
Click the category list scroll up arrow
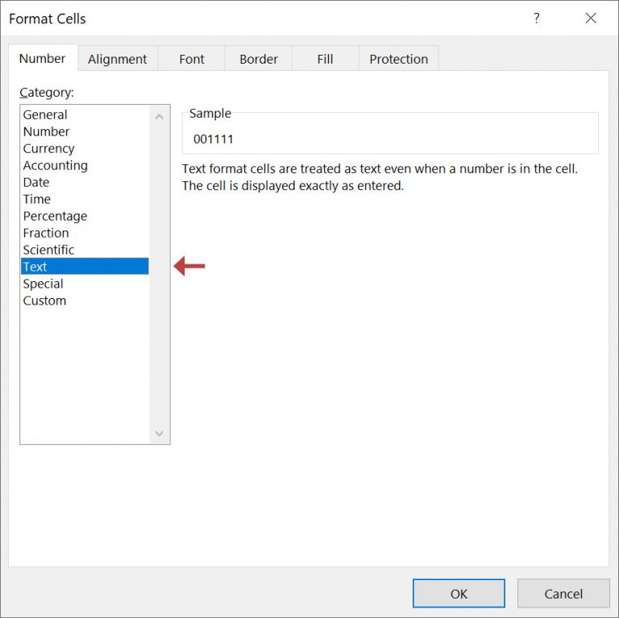[x=159, y=117]
